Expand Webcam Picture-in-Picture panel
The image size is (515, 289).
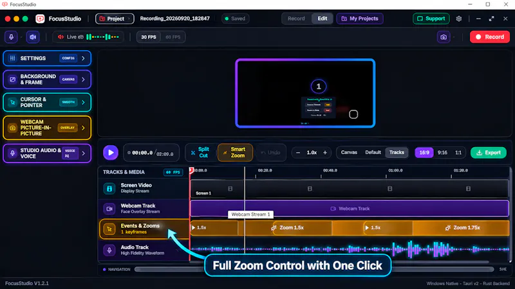click(x=47, y=128)
